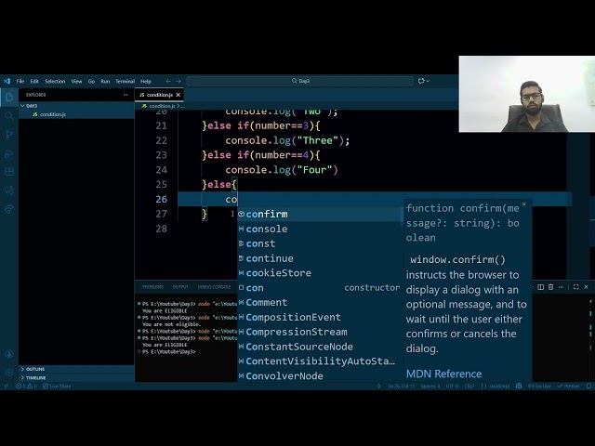Open the Edit menu
Viewport: 595px width, 446px height.
pos(34,81)
